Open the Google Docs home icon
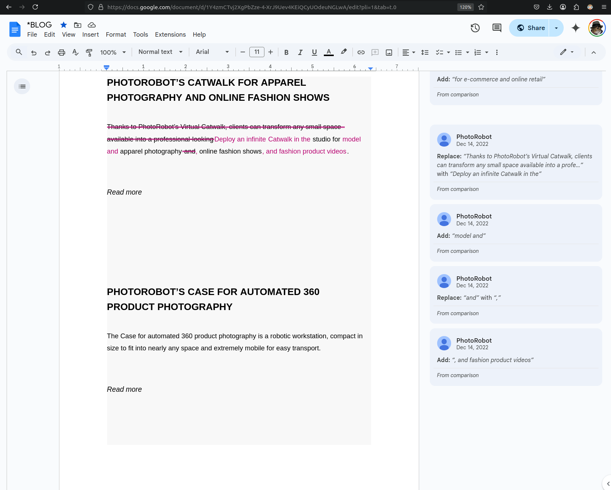Screen dimensions: 611x490 pyautogui.click(x=15, y=29)
